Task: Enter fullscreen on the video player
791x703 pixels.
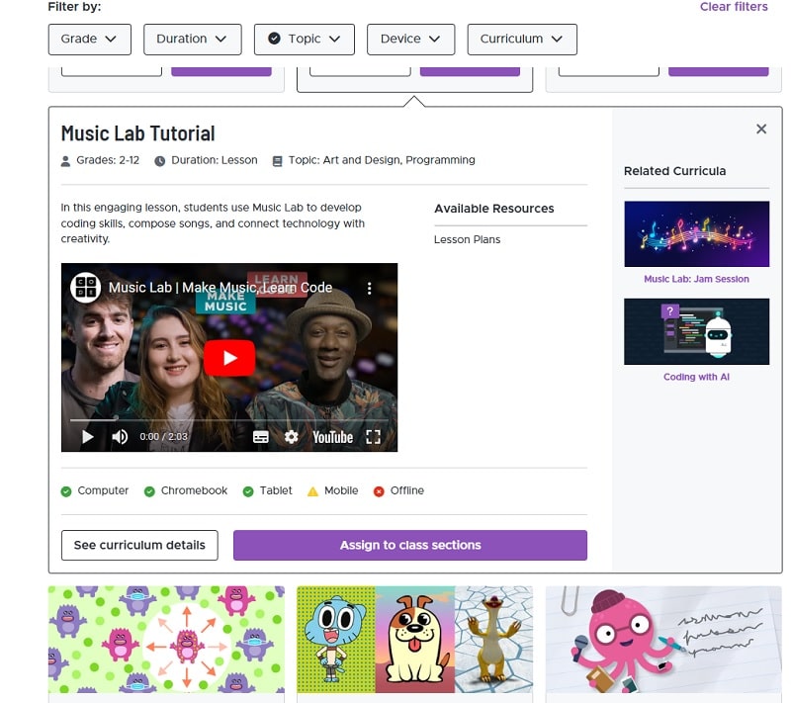Action: (x=374, y=437)
